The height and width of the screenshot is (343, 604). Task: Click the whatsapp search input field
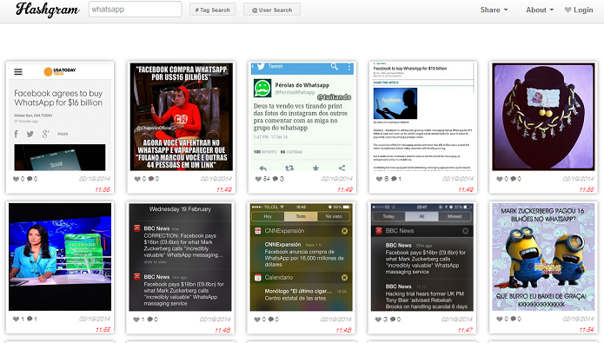click(136, 10)
